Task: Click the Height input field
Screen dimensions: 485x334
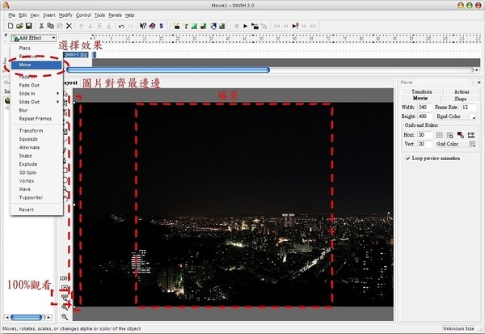Action: [x=424, y=116]
